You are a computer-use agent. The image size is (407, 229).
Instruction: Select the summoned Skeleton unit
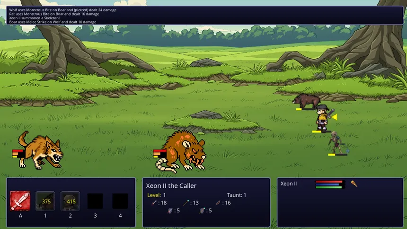coord(336,143)
